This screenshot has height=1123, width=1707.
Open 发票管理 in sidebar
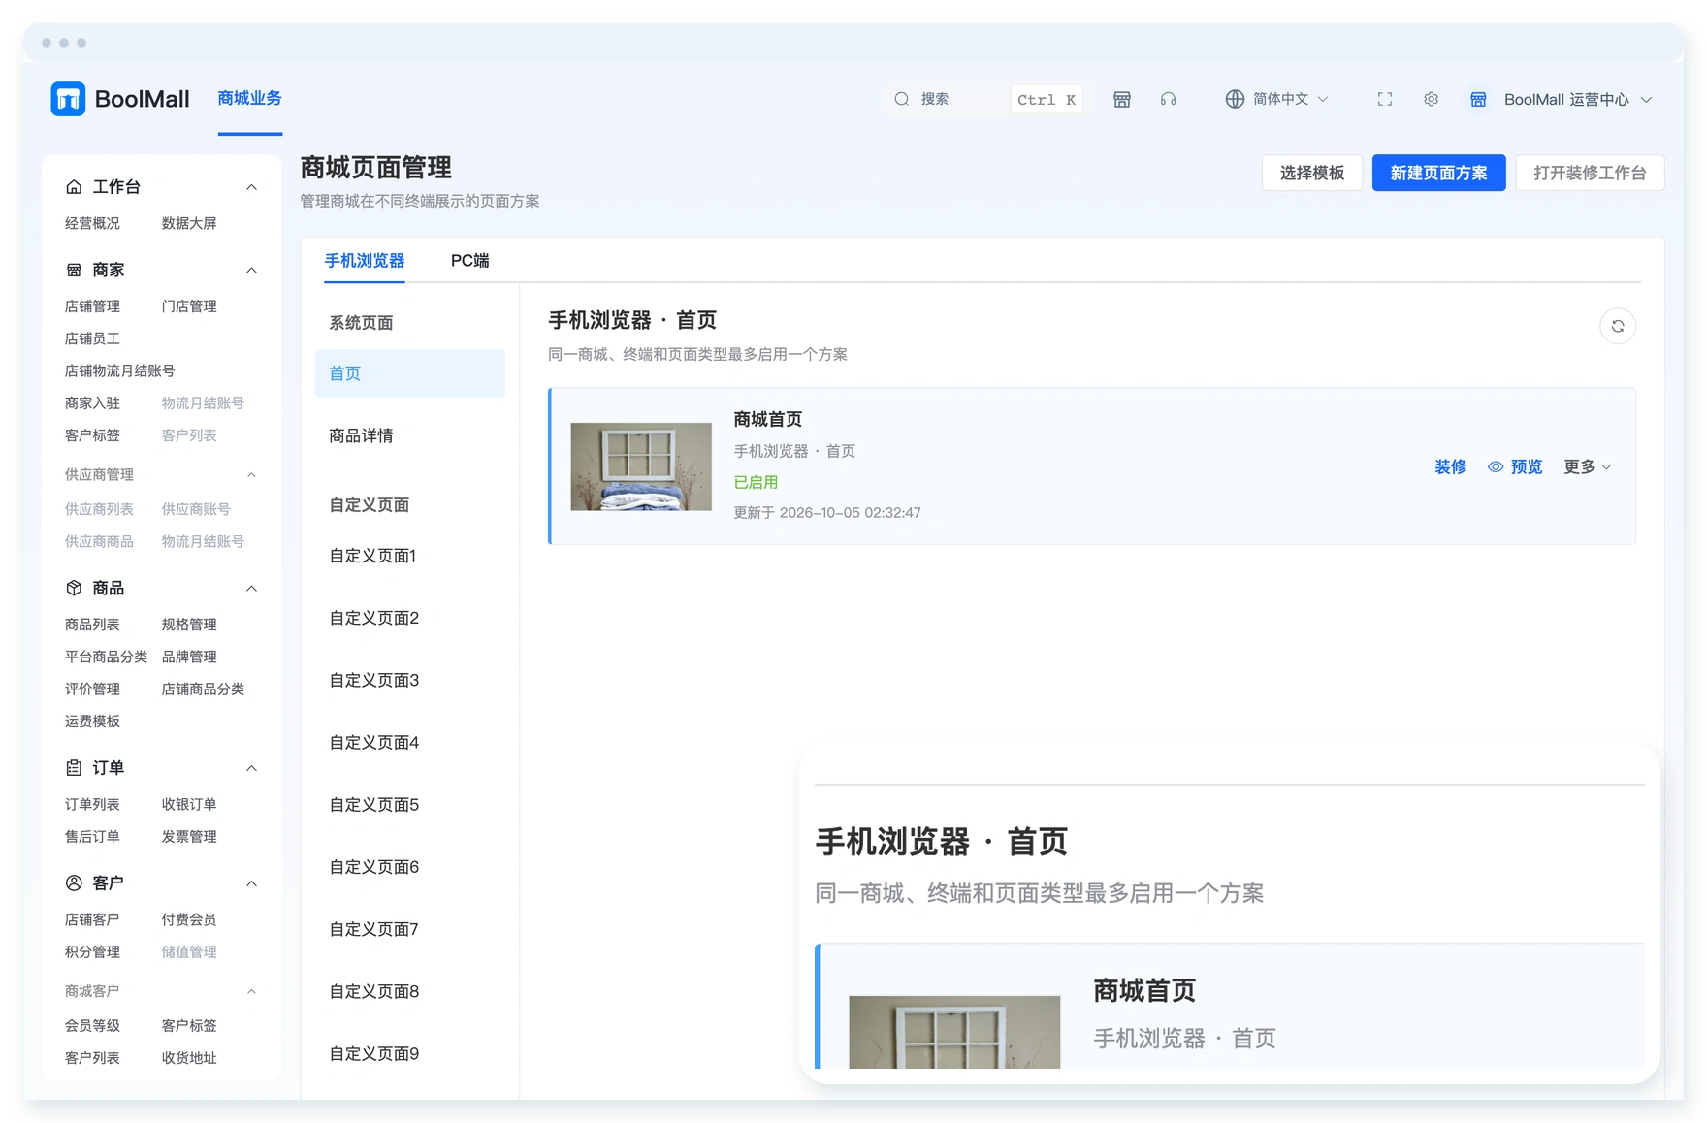coord(189,836)
